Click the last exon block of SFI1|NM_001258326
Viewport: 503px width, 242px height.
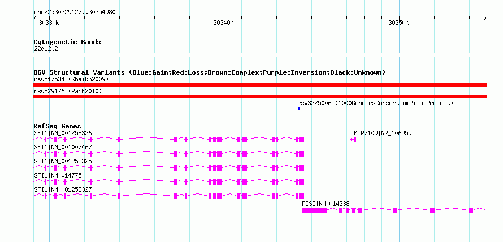point(302,140)
